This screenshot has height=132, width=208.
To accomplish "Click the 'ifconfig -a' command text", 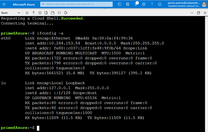I will click(50, 33).
